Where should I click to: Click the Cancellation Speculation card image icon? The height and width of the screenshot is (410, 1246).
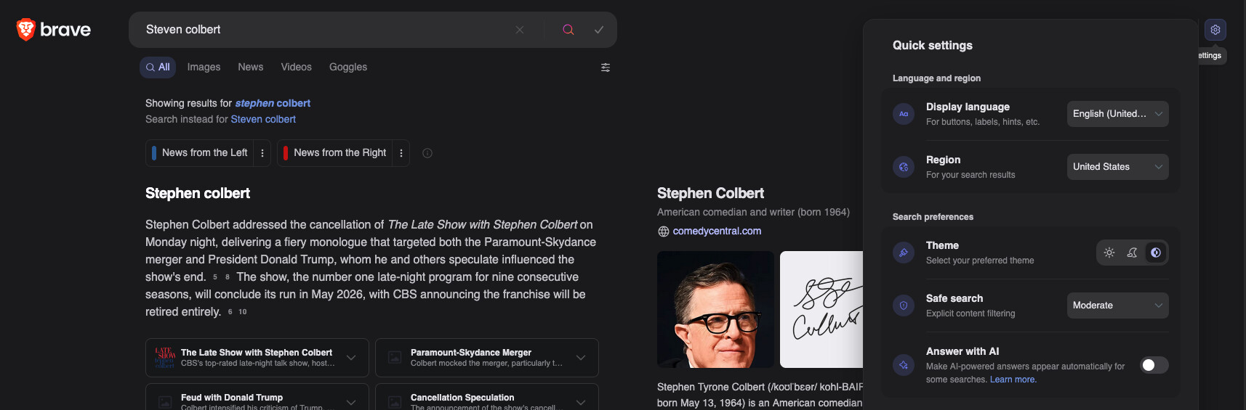[x=395, y=402]
